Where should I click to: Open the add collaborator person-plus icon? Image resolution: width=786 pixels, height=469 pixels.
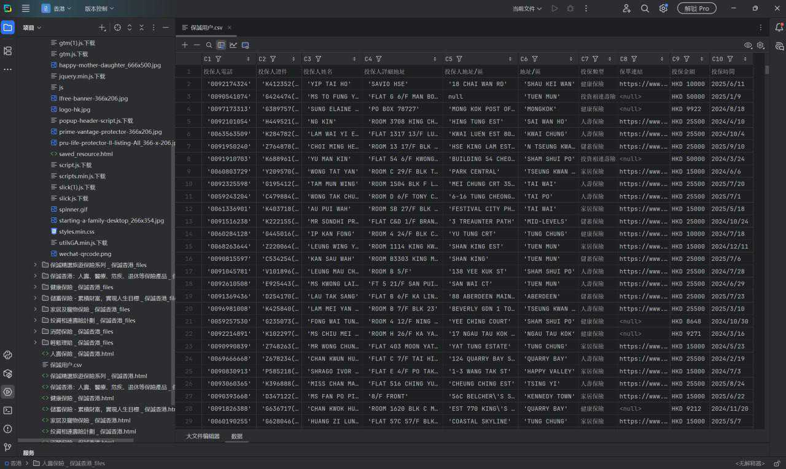[x=626, y=9]
